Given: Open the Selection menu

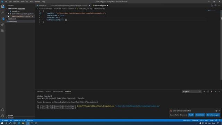Looking at the screenshot, I should click(x=16, y=2).
